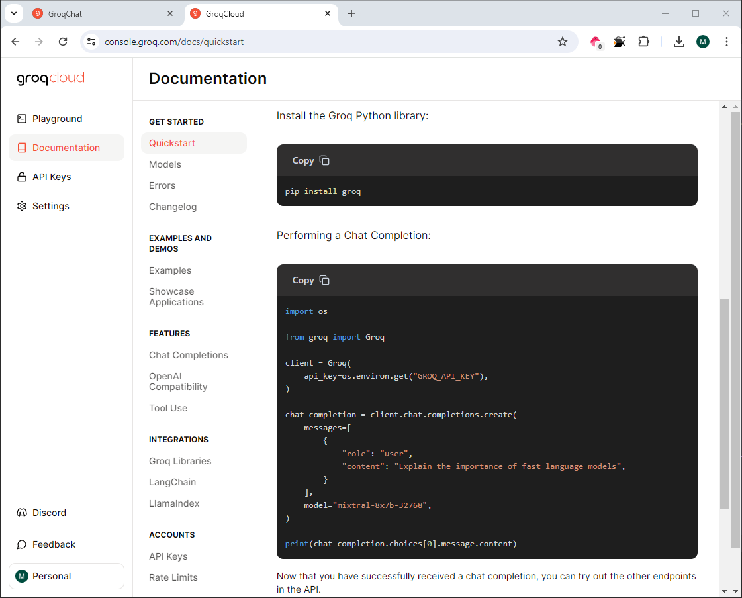This screenshot has height=598, width=742.
Task: Open Showcase Applications page
Action: (176, 297)
